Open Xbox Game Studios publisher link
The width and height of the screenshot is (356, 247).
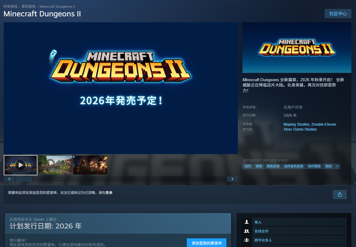tap(300, 129)
